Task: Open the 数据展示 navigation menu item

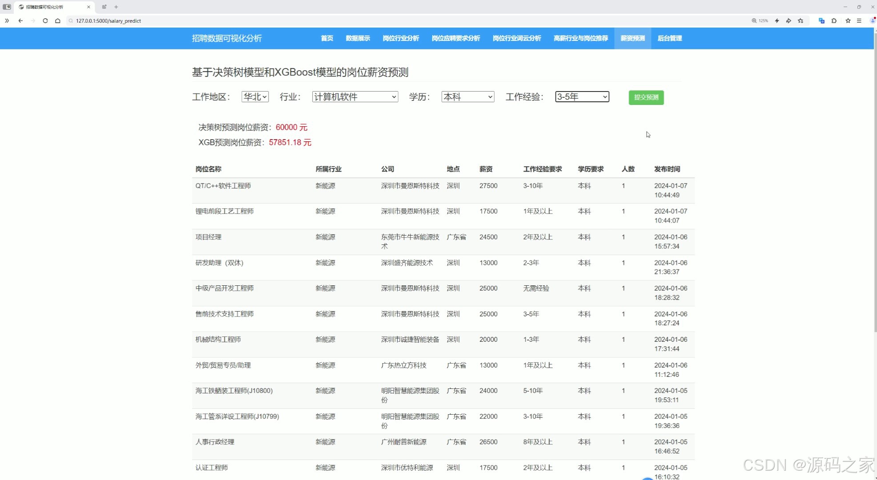Action: point(358,38)
